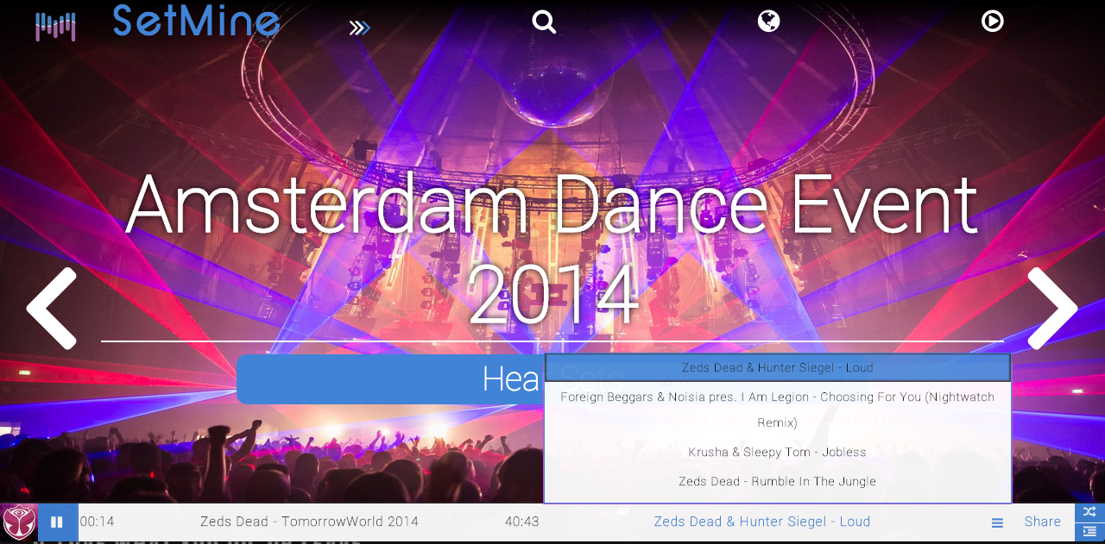The height and width of the screenshot is (544, 1105).
Task: Click the double-chevron arrows icon in header
Action: tap(359, 28)
